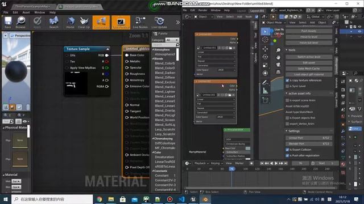Collapse the 'tools' panel section
Viewport: 364px width, 204px height.
point(287,50)
